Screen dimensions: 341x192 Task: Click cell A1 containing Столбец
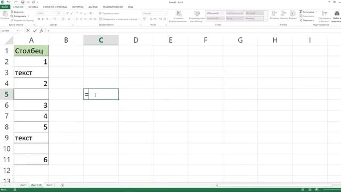coord(31,51)
